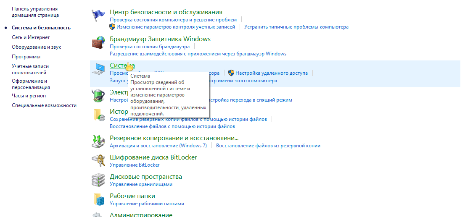
Task: Click the BitLocker drive lock icon
Action: pyautogui.click(x=98, y=161)
